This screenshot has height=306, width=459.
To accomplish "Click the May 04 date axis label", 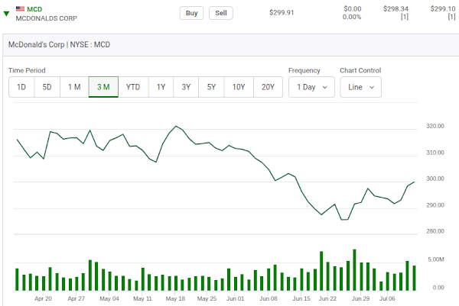I will (x=109, y=298).
